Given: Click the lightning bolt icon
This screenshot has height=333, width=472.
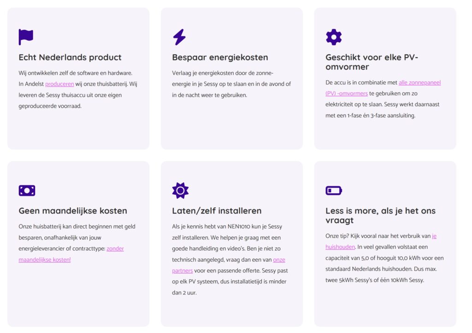Looking at the screenshot, I should (x=179, y=37).
